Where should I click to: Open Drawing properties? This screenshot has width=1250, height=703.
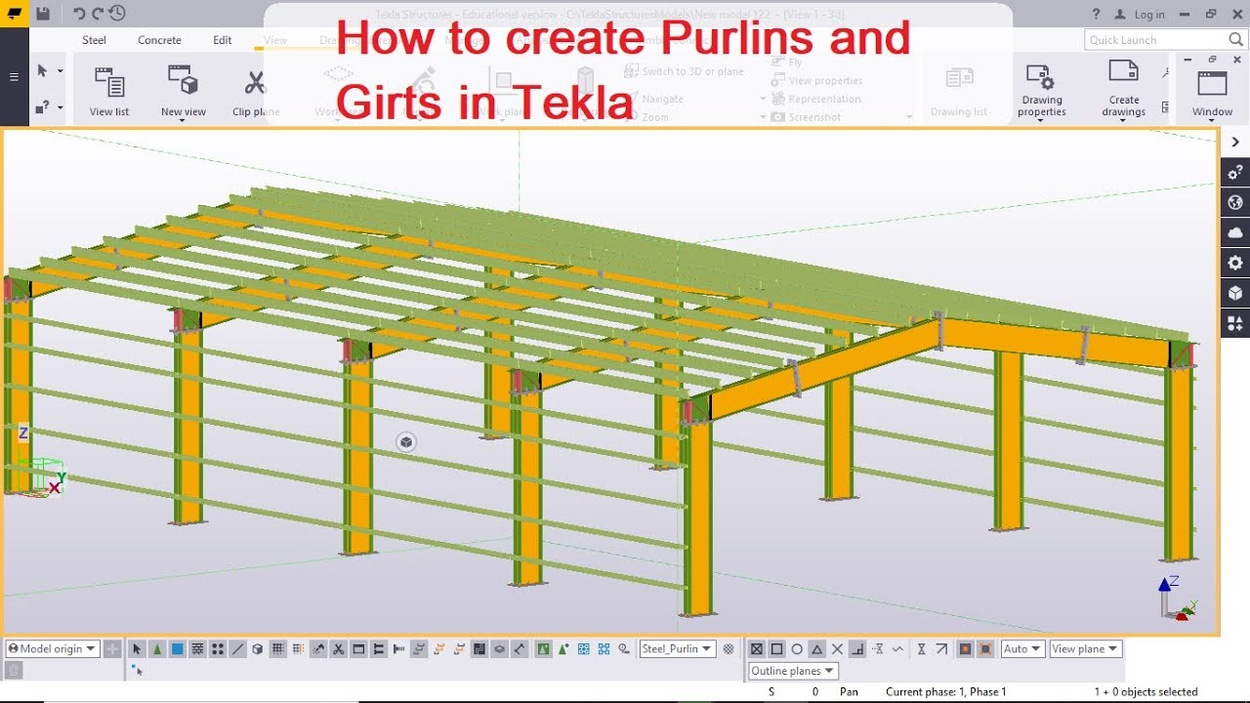pos(1041,90)
